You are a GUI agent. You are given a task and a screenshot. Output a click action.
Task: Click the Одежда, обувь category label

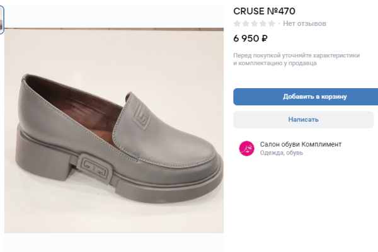[281, 153]
